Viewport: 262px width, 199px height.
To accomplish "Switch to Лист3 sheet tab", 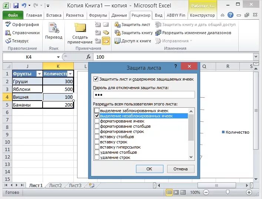I will point(75,185).
